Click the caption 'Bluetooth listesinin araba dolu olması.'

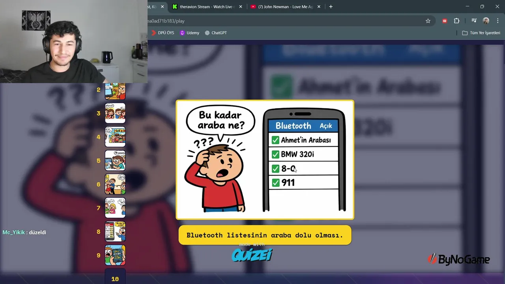(x=265, y=235)
